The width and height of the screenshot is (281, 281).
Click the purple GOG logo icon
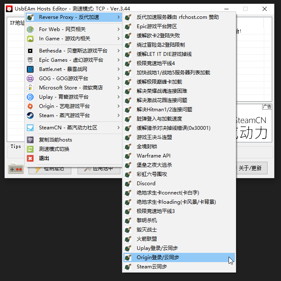tap(30, 79)
